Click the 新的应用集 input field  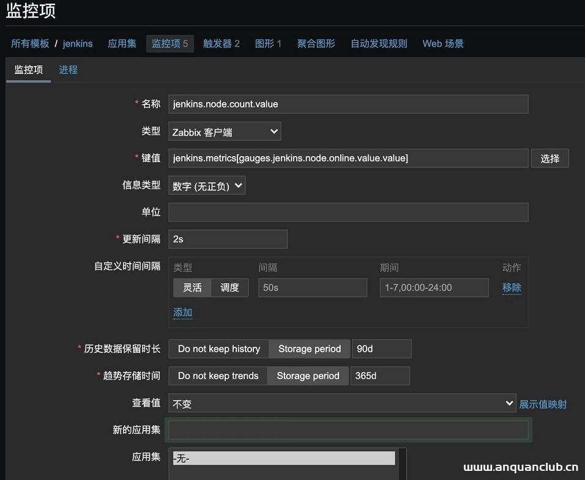[x=349, y=430]
